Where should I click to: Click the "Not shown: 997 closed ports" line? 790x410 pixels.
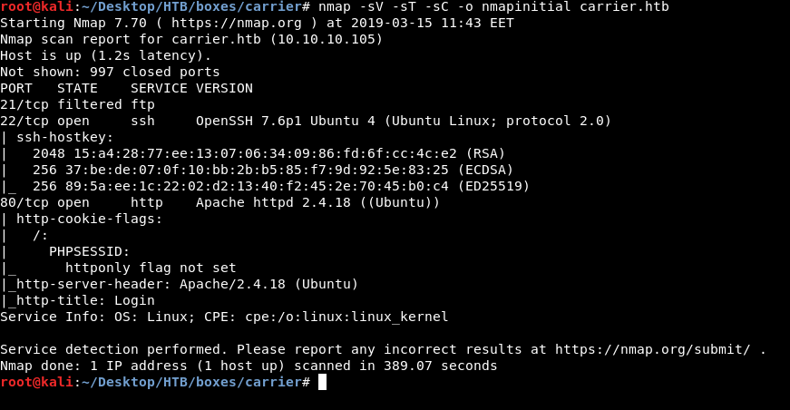(x=110, y=72)
